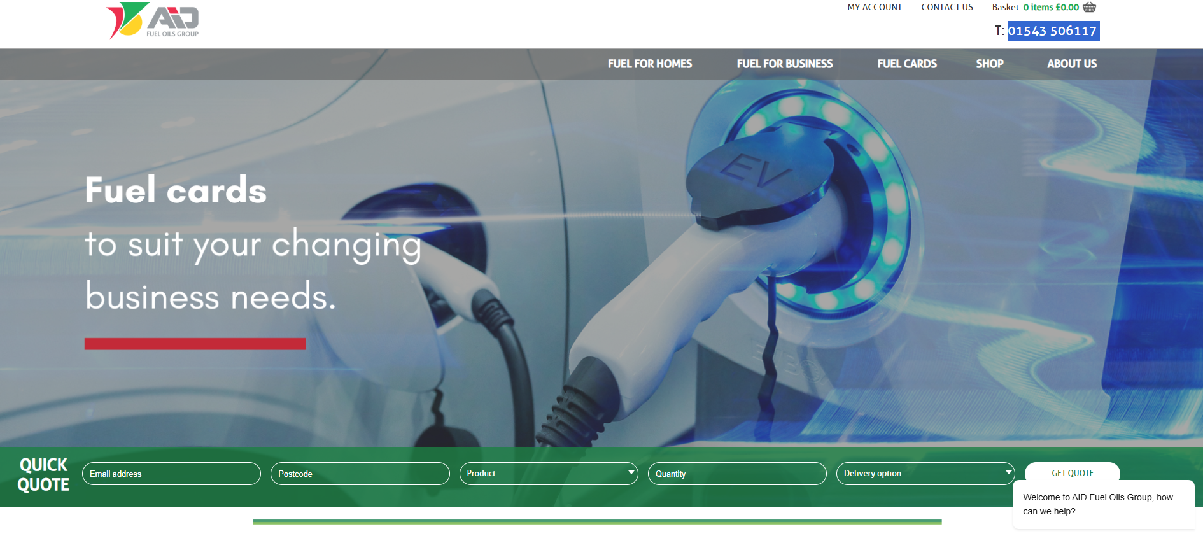Open the Fuel For Homes menu
The image size is (1203, 536).
point(649,64)
